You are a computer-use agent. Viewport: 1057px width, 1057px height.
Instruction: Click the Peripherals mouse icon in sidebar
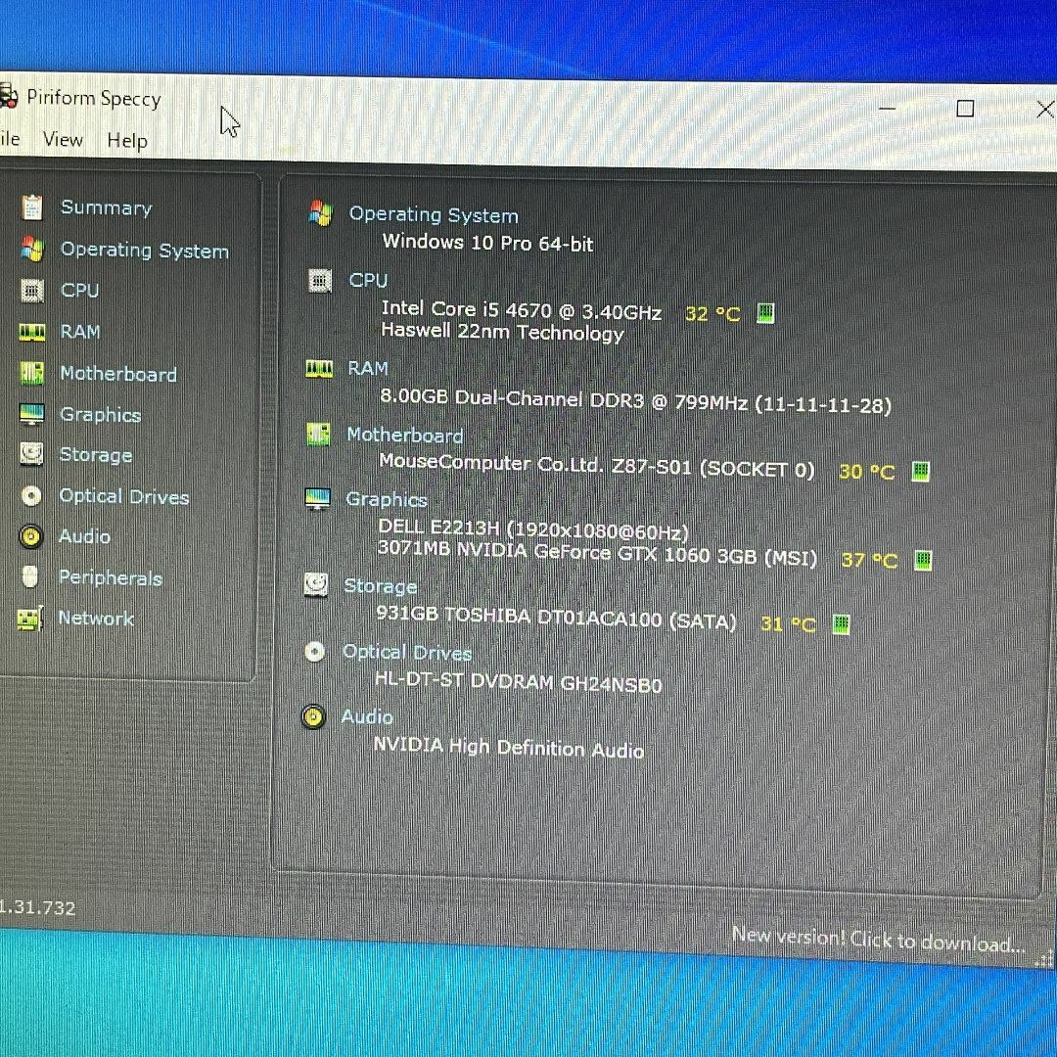pos(29,577)
